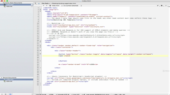The image size is (170, 95).
Task: Click the style.css file icon in open documents
Action: click(x=5, y=6)
